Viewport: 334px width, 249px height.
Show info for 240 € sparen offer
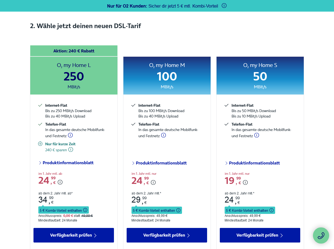coord(71,150)
